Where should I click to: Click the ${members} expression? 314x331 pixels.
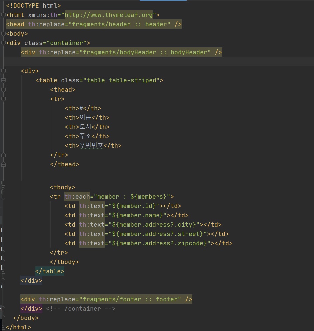[x=148, y=197]
